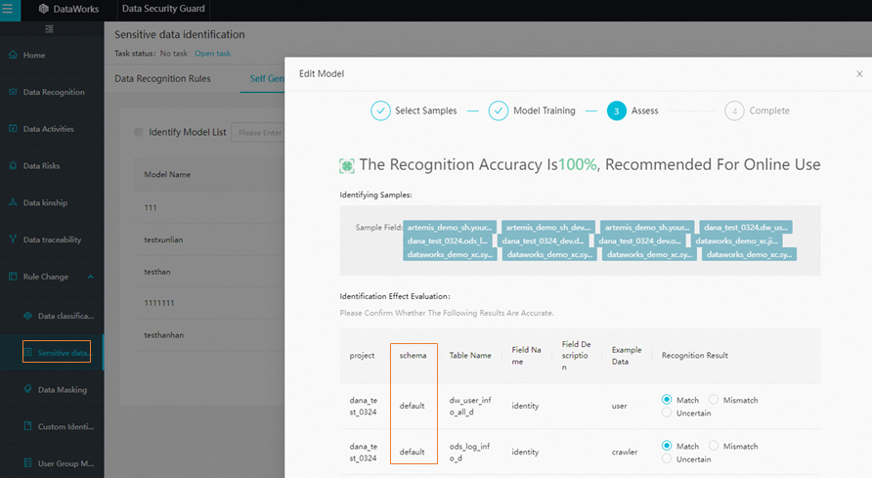Viewport: 872px width, 478px height.
Task: Click the DataWorks logo icon
Action: click(44, 9)
